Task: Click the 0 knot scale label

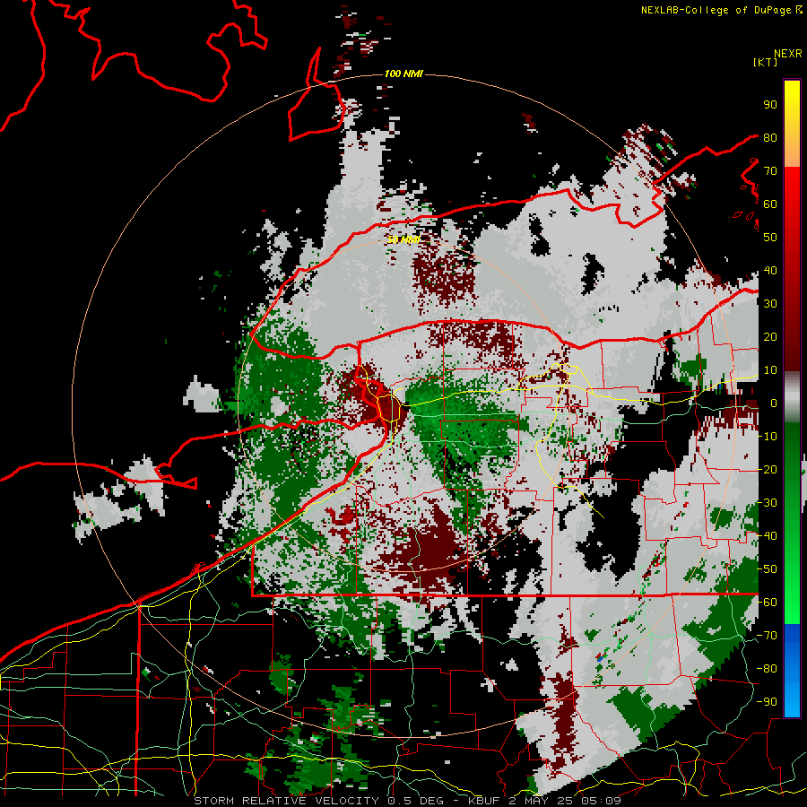Action: click(x=774, y=403)
